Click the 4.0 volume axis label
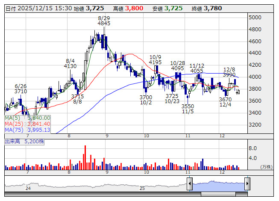This screenshot has width=279, height=201. point(253,158)
